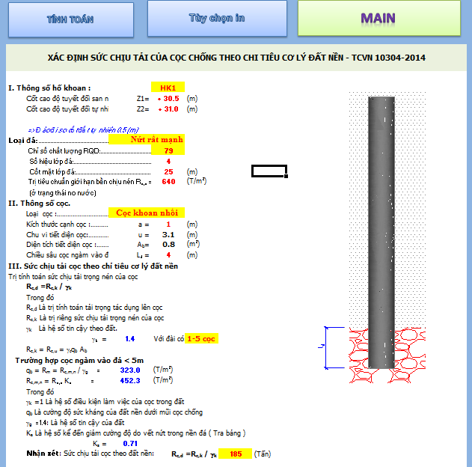Click the pile diagram illustration
Image resolution: width=472 pixels, height=467 pixels.
(x=387, y=237)
